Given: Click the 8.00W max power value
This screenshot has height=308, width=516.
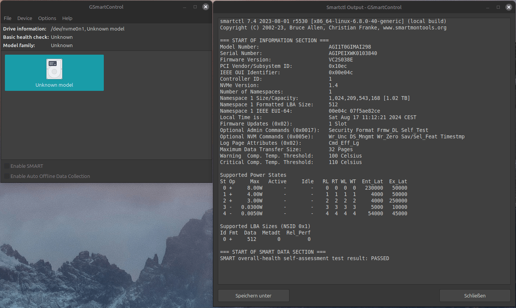Looking at the screenshot, I should (x=255, y=188).
